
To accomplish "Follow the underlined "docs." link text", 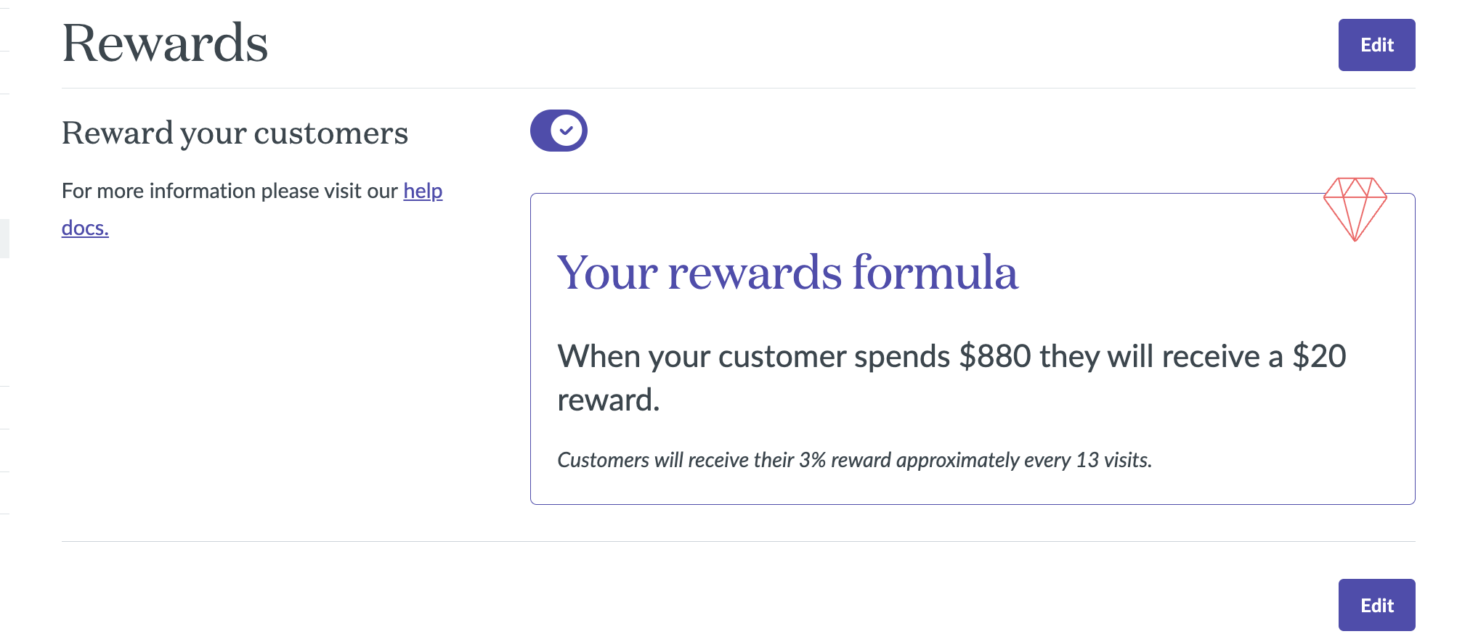I will click(85, 228).
